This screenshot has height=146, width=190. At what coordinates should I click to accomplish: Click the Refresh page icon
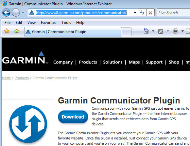(x=142, y=12)
